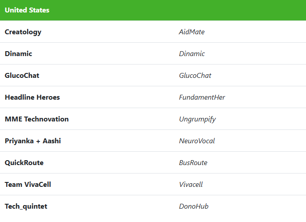Viewport: 306px width, 222px height.
Task: Select the Headline Heroes team
Action: click(x=32, y=97)
